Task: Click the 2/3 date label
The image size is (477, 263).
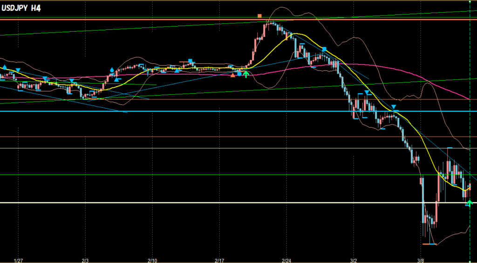Action: coord(86,261)
